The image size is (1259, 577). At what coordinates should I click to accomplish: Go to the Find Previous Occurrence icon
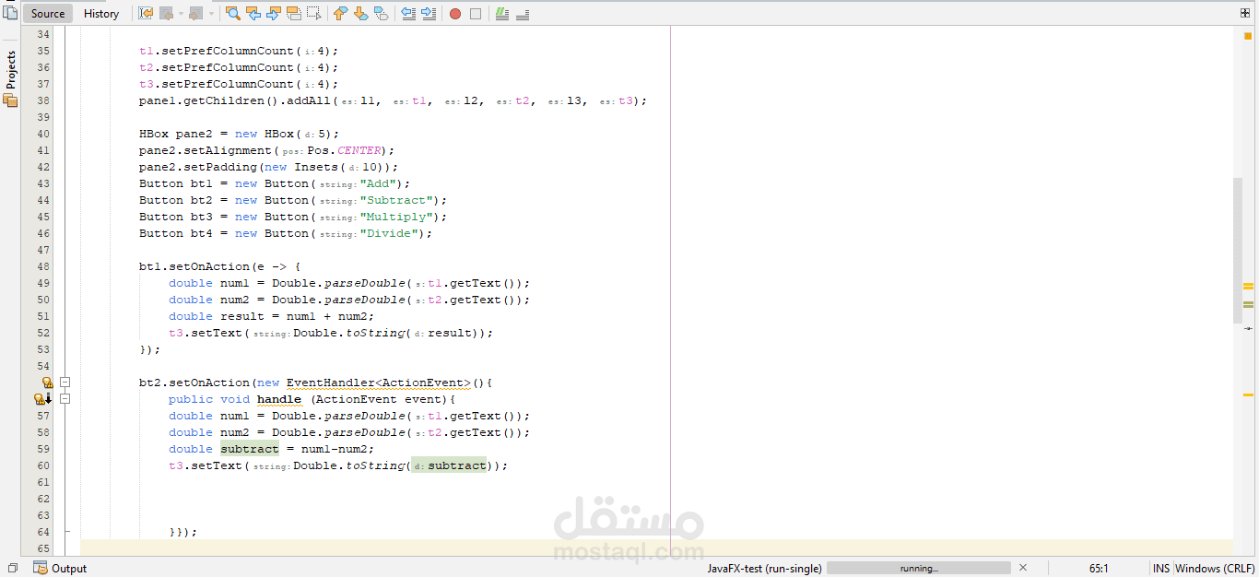(253, 13)
